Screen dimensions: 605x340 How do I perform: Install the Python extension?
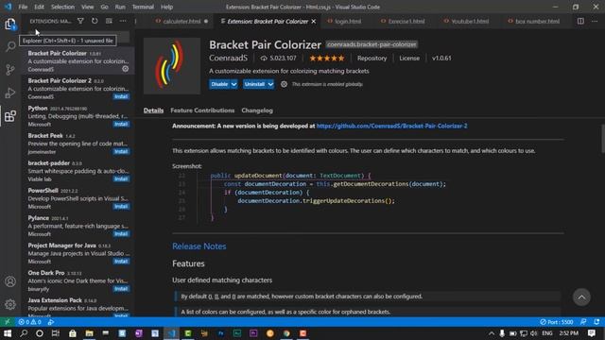click(x=121, y=124)
